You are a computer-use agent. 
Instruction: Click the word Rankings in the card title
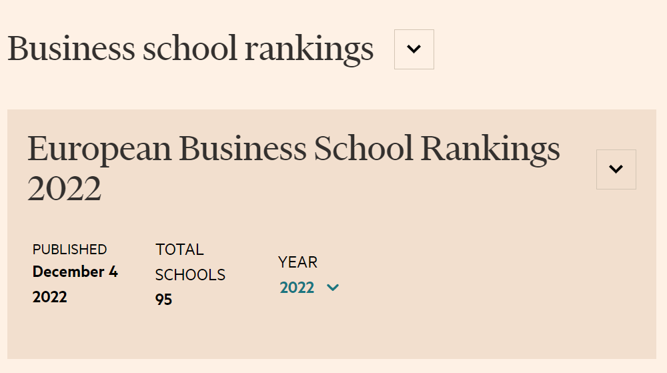490,149
